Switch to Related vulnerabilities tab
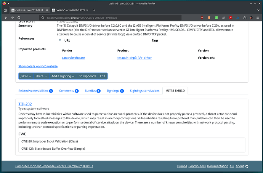The height and width of the screenshot is (173, 263). point(35,91)
